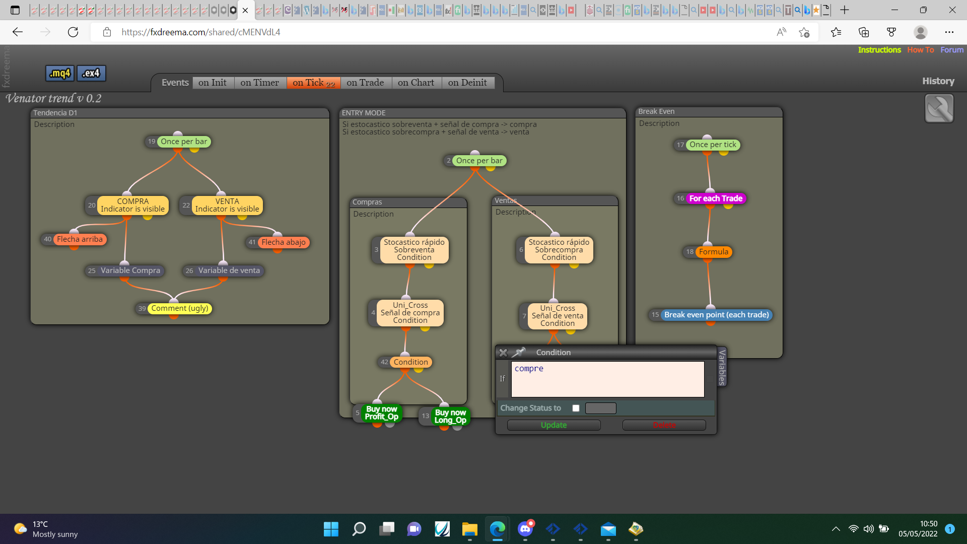967x544 pixels.
Task: Select Once per bar block 19
Action: [184, 142]
